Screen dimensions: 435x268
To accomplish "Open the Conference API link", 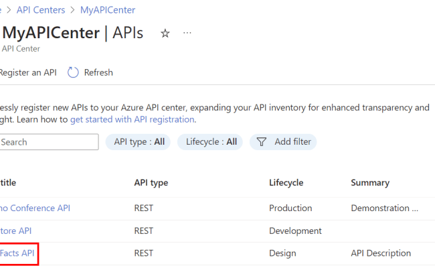I will pyautogui.click(x=35, y=208).
